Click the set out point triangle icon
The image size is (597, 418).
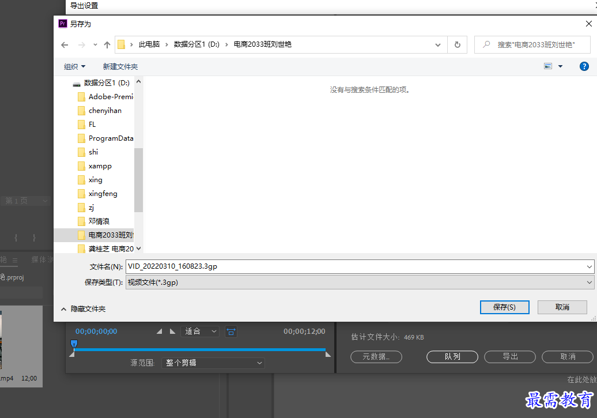click(x=172, y=332)
